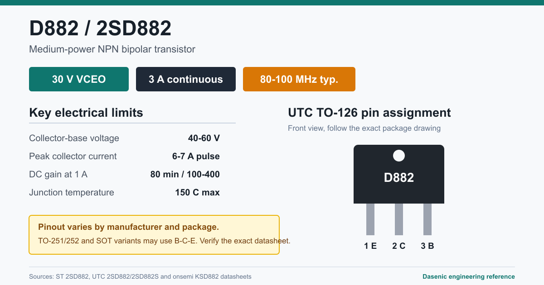Click the 3 A continuous badge

186,79
